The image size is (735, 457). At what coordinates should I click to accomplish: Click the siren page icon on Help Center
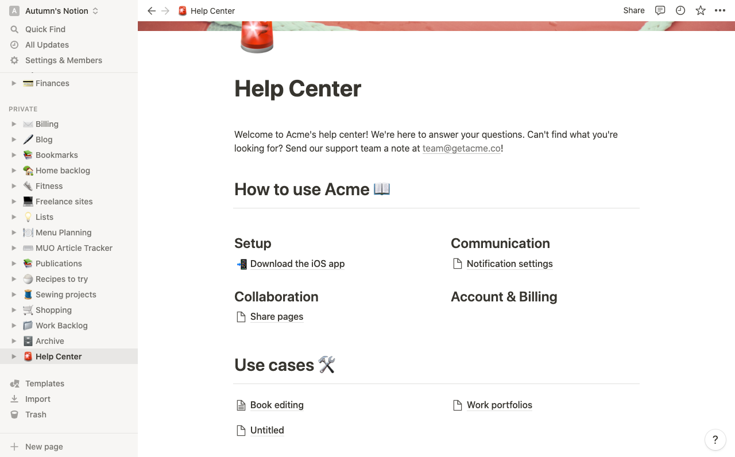pyautogui.click(x=257, y=38)
